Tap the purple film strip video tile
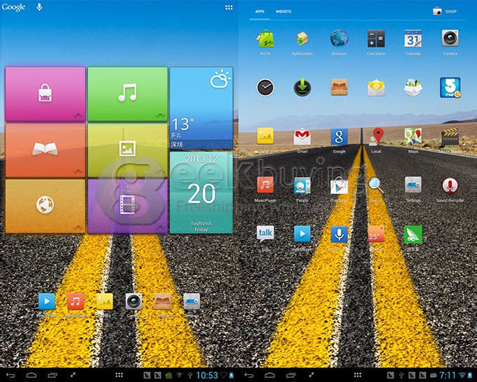This screenshot has height=382, width=477. coord(128,205)
